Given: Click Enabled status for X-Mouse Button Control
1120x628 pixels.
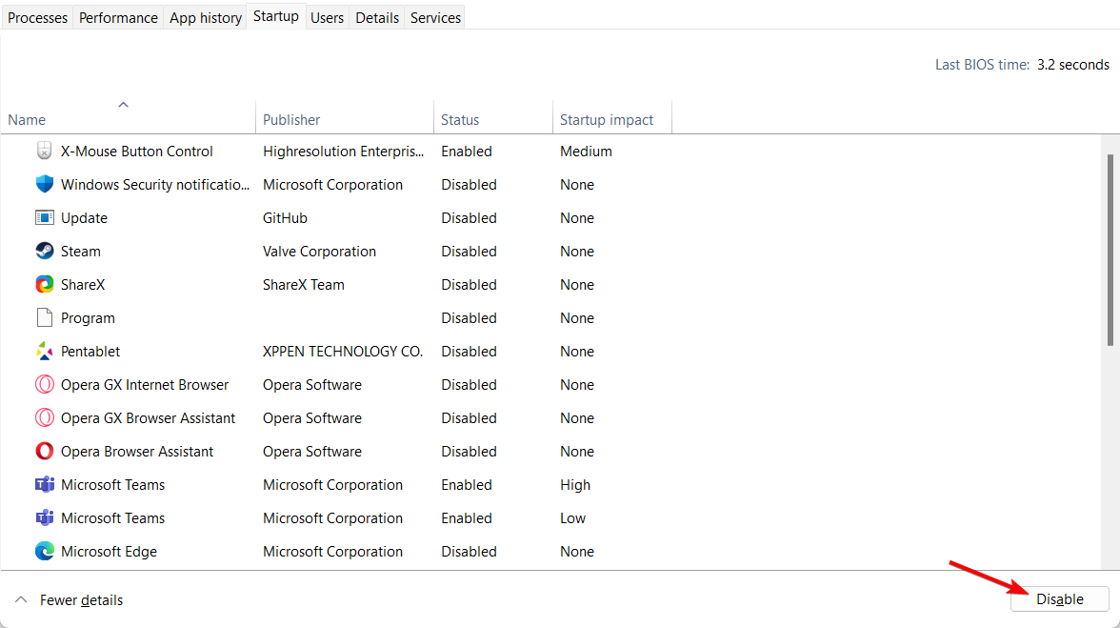Looking at the screenshot, I should (x=467, y=152).
